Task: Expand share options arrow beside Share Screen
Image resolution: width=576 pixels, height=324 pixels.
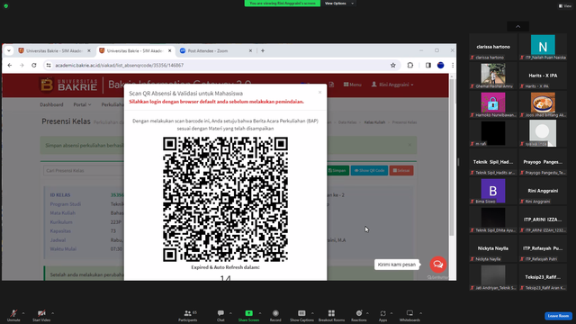Action: [260, 313]
